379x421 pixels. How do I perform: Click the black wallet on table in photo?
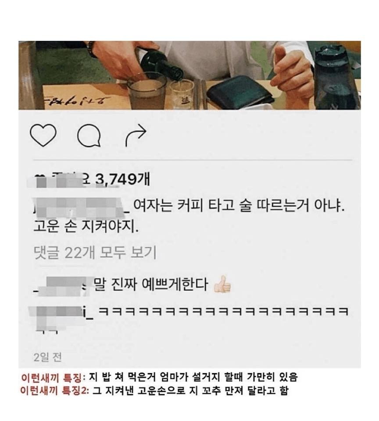240,92
